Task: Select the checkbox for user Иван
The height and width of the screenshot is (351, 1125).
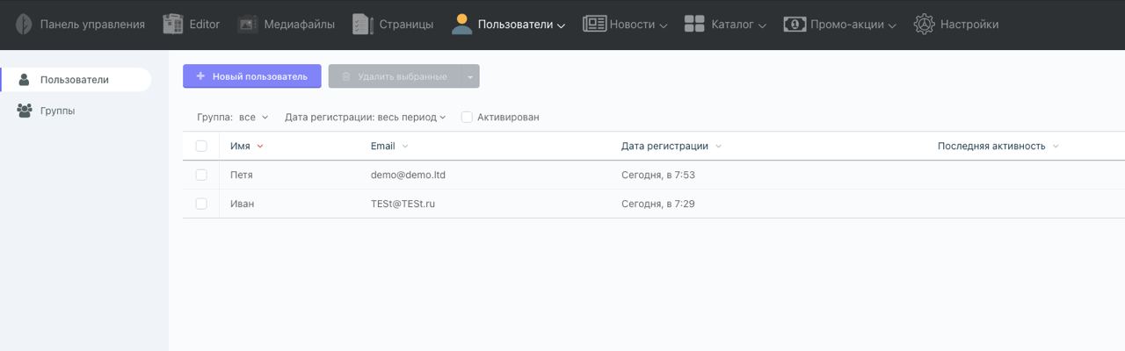Action: 201,204
